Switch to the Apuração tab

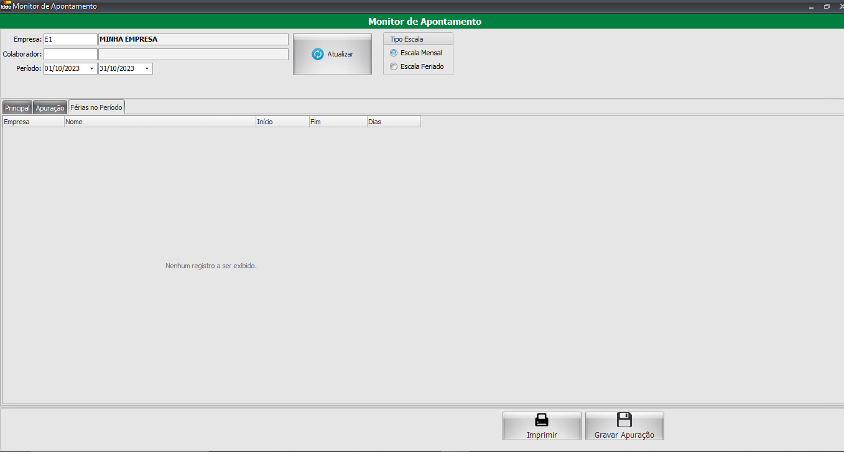(50, 108)
